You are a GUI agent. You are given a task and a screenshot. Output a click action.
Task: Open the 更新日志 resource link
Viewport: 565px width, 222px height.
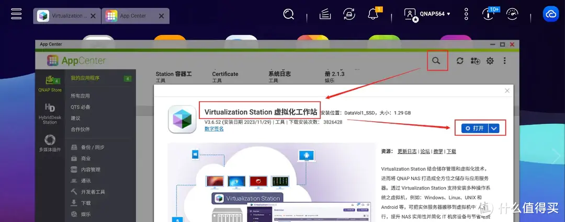click(x=407, y=151)
